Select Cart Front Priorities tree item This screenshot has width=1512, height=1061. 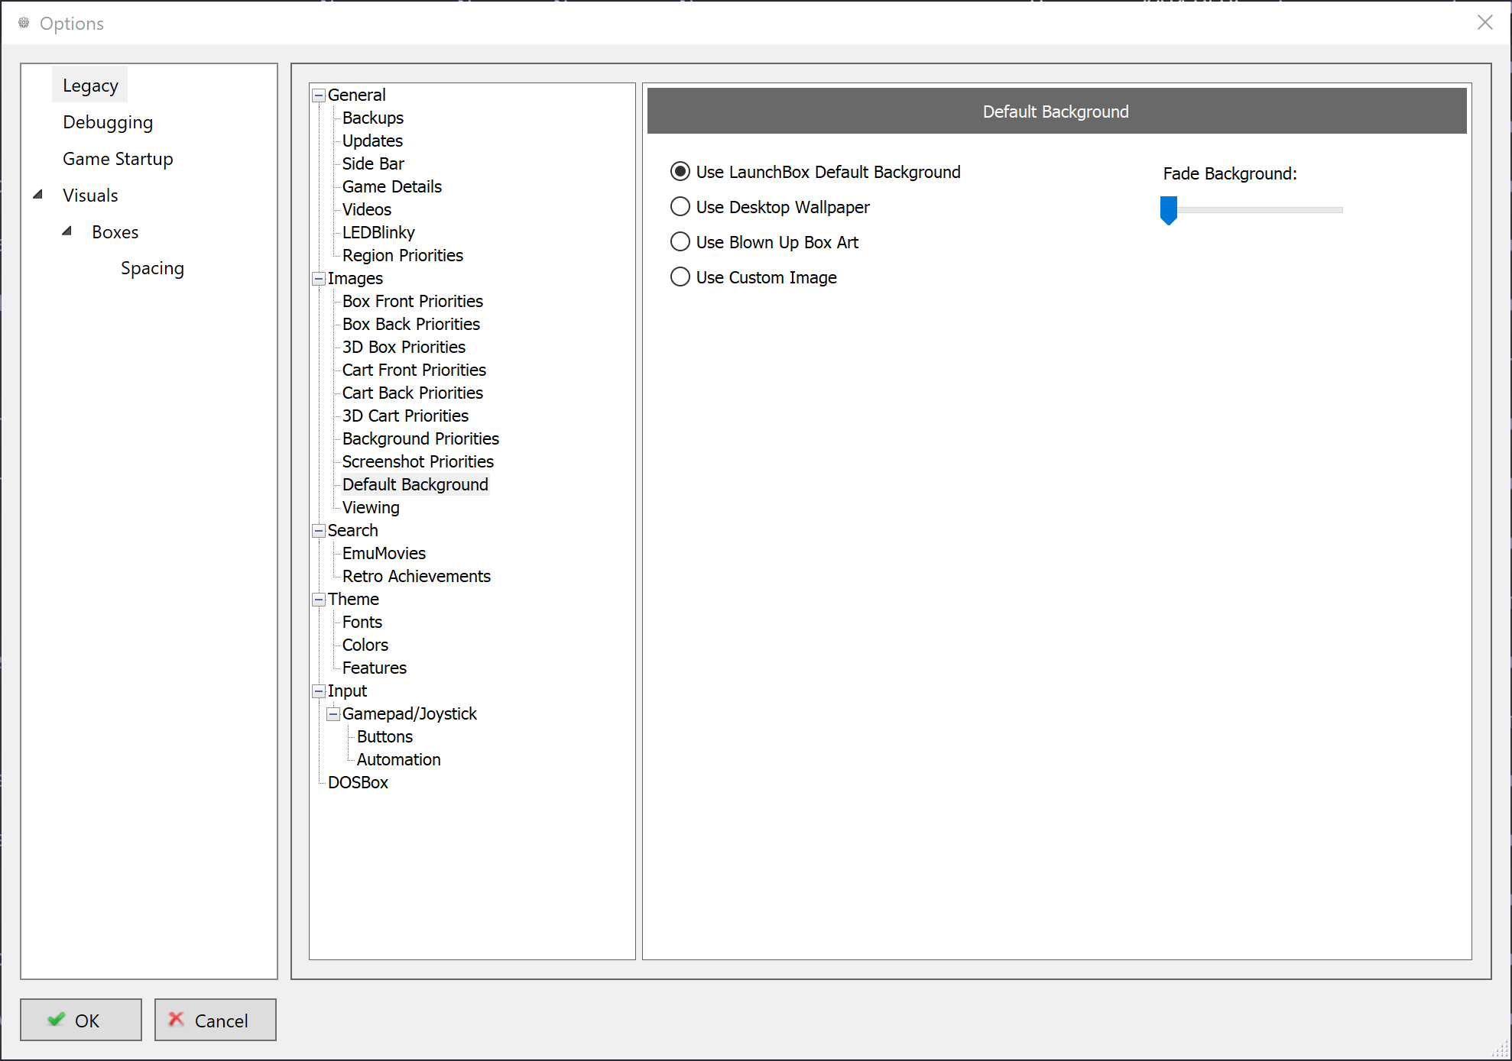coord(414,370)
